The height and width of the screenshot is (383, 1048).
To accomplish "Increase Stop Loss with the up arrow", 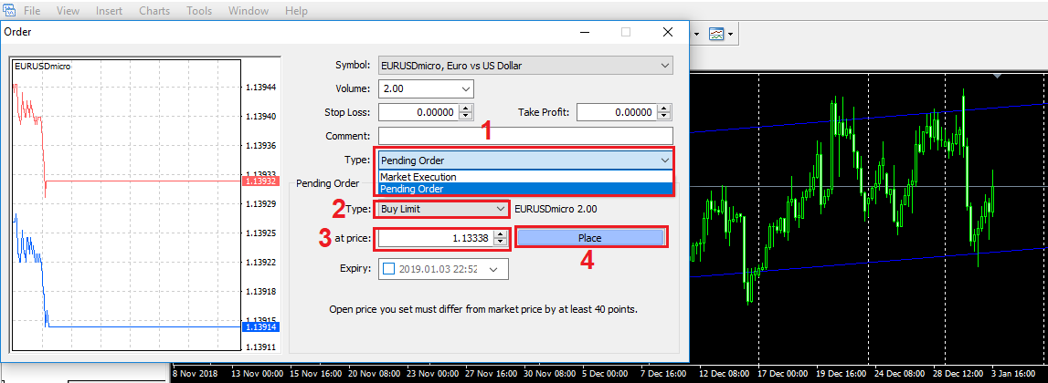I will [x=466, y=109].
